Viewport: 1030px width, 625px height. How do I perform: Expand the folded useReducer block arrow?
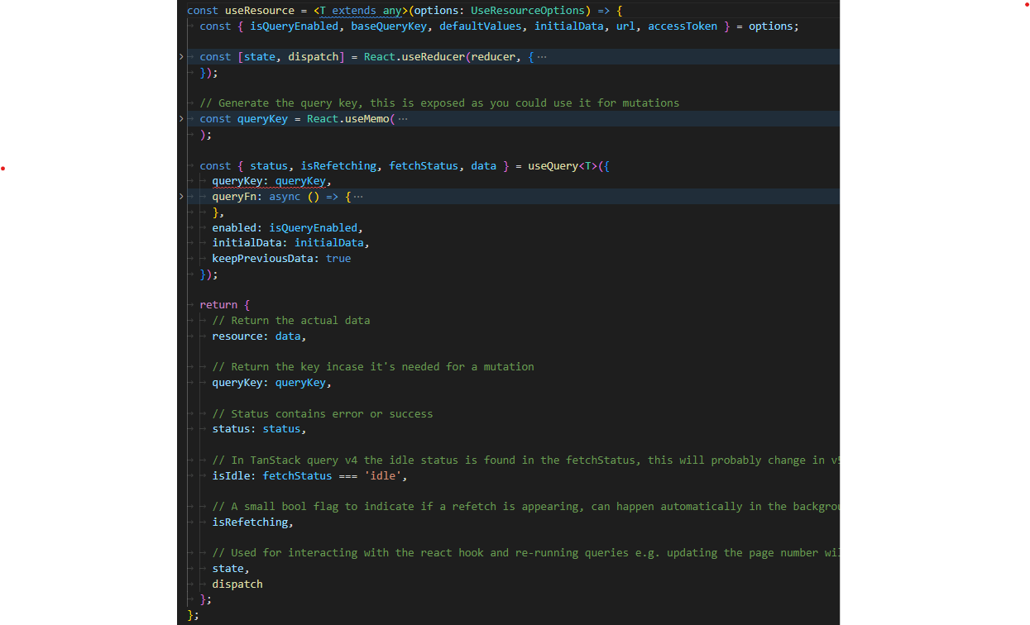181,57
